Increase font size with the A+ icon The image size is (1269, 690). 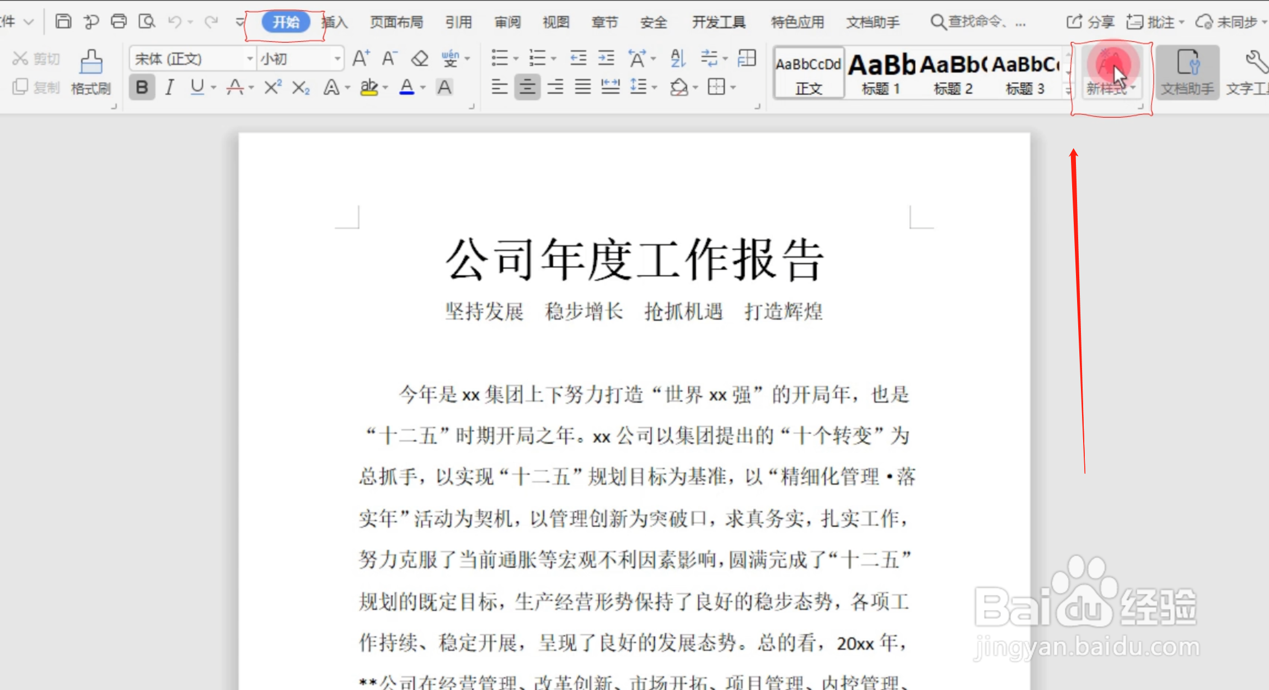coord(361,57)
